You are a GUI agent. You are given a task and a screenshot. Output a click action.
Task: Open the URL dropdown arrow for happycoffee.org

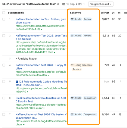[x=48, y=75]
